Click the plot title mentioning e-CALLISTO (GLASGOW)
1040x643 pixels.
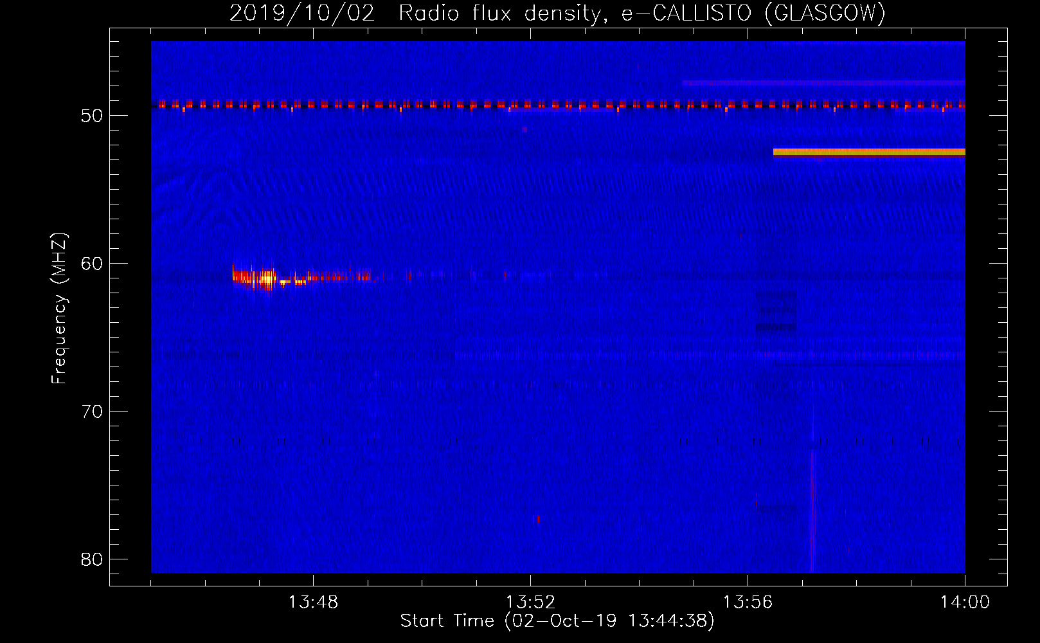click(x=557, y=13)
